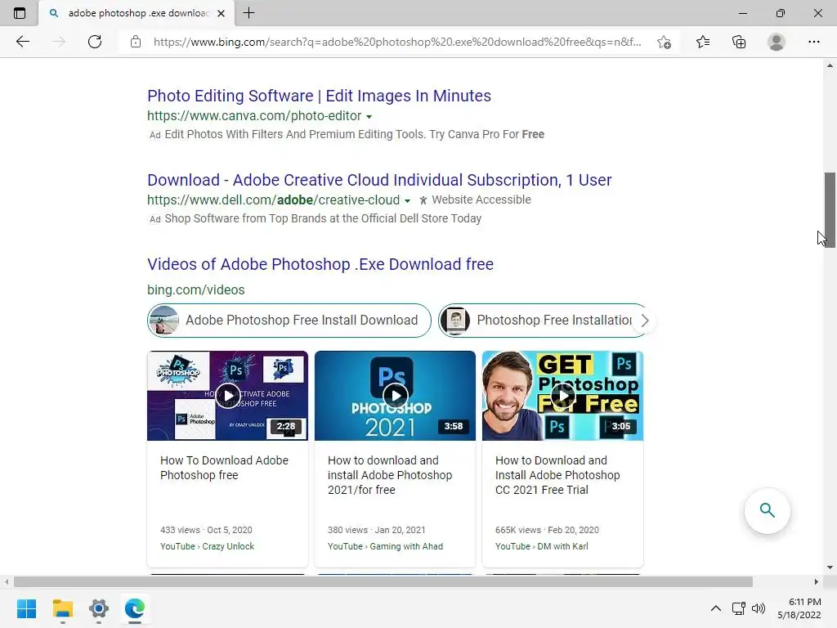Play the Crazy Unlock Photoshop video thumbnail
The image size is (837, 628).
pyautogui.click(x=228, y=396)
